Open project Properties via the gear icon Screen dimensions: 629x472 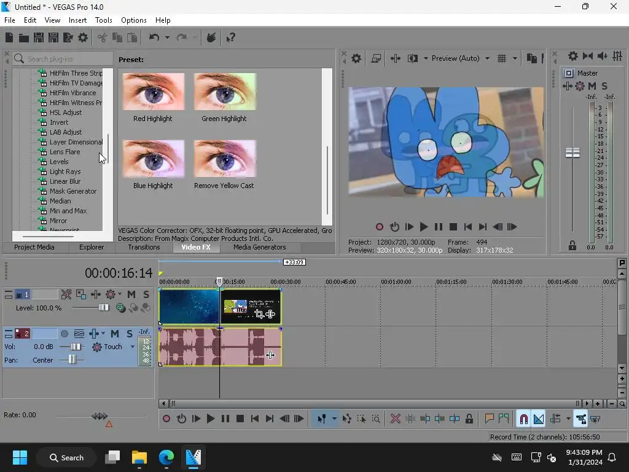click(83, 37)
